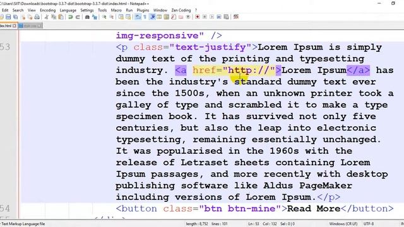Click the Zoom In magnifier icon
The height and width of the screenshot is (227, 404).
tap(104, 17)
